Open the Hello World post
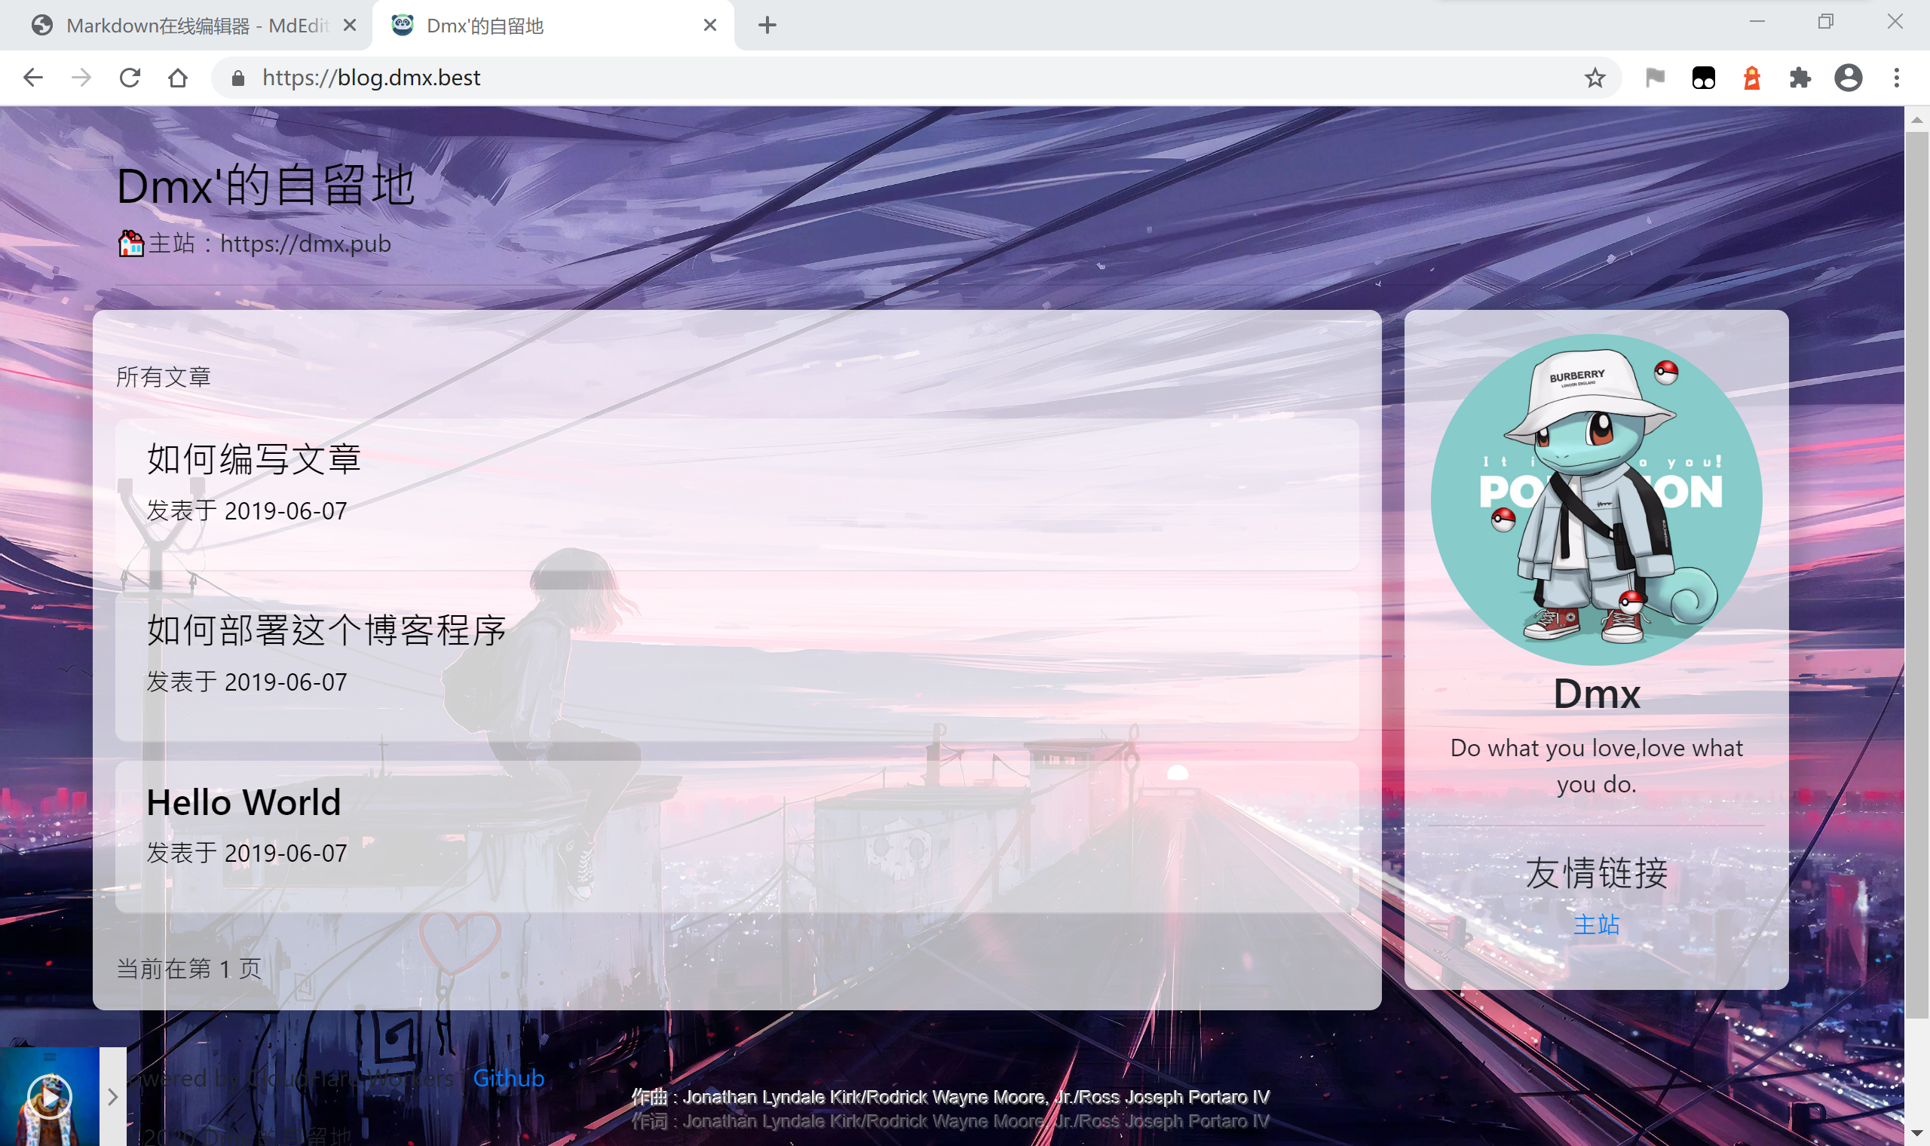The height and width of the screenshot is (1146, 1930). 244,802
